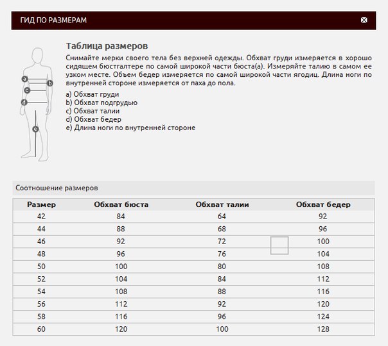Screen dimensions: 388x346
Task: Click waist value 64 in the first row
Action: pos(222,217)
